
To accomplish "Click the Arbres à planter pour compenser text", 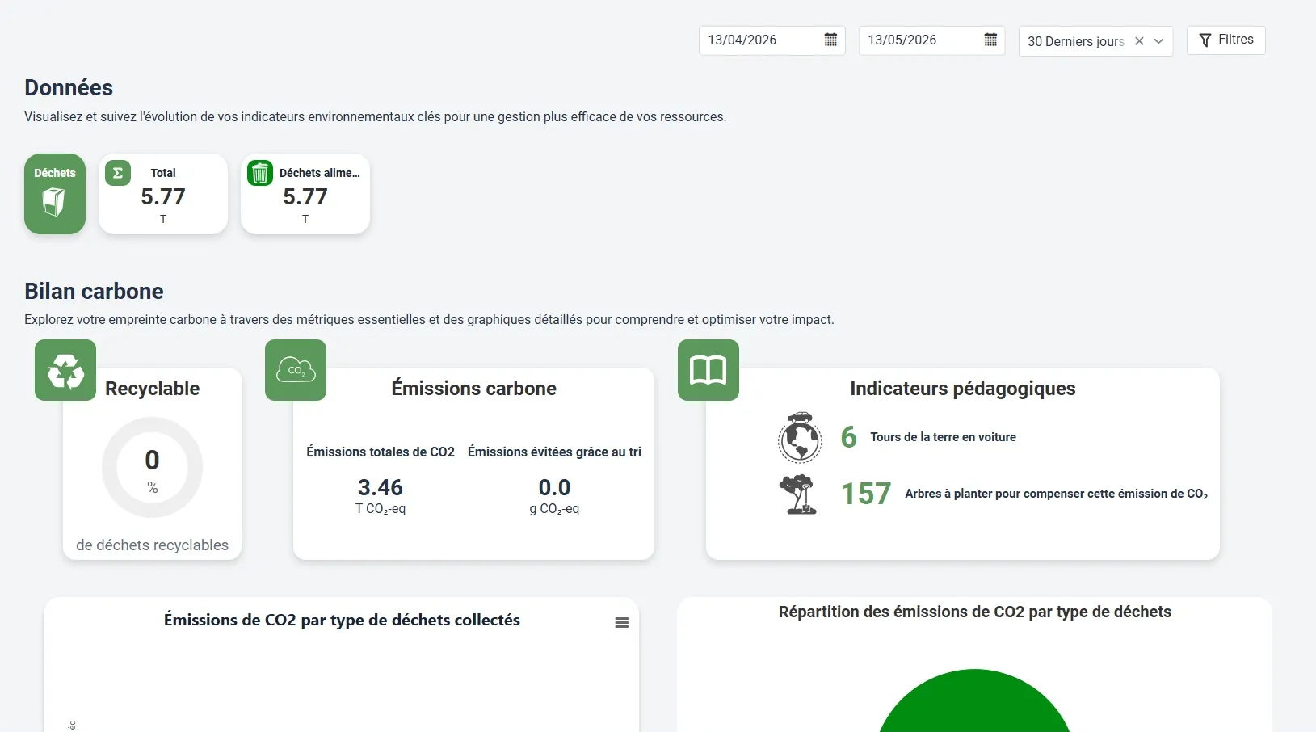I will (1057, 494).
